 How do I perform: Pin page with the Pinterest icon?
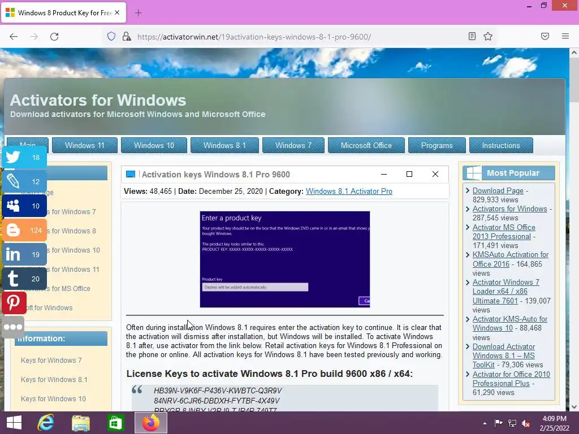click(x=14, y=303)
